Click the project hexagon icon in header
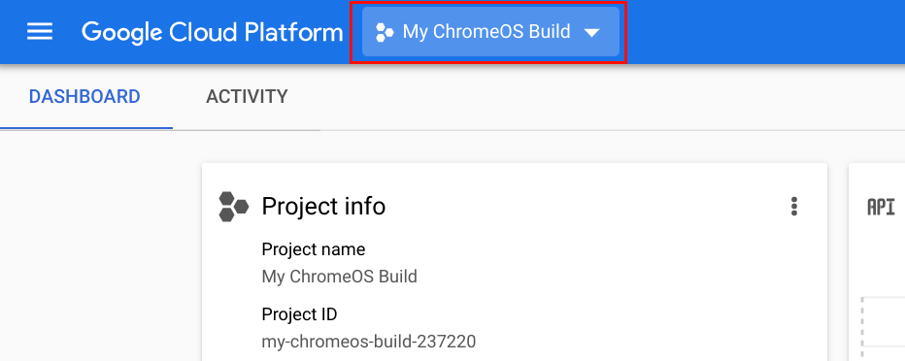This screenshot has height=361, width=905. click(385, 32)
